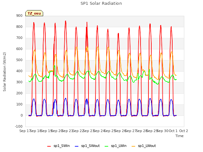Click the red sp1_SWin legend swatch
Image resolution: width=203 pixels, height=152 pixels.
(49, 146)
